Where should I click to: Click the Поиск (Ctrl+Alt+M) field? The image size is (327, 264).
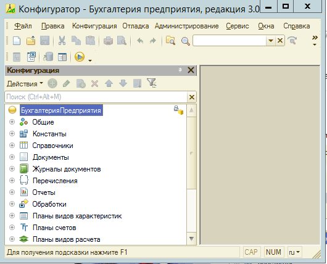tap(96, 97)
